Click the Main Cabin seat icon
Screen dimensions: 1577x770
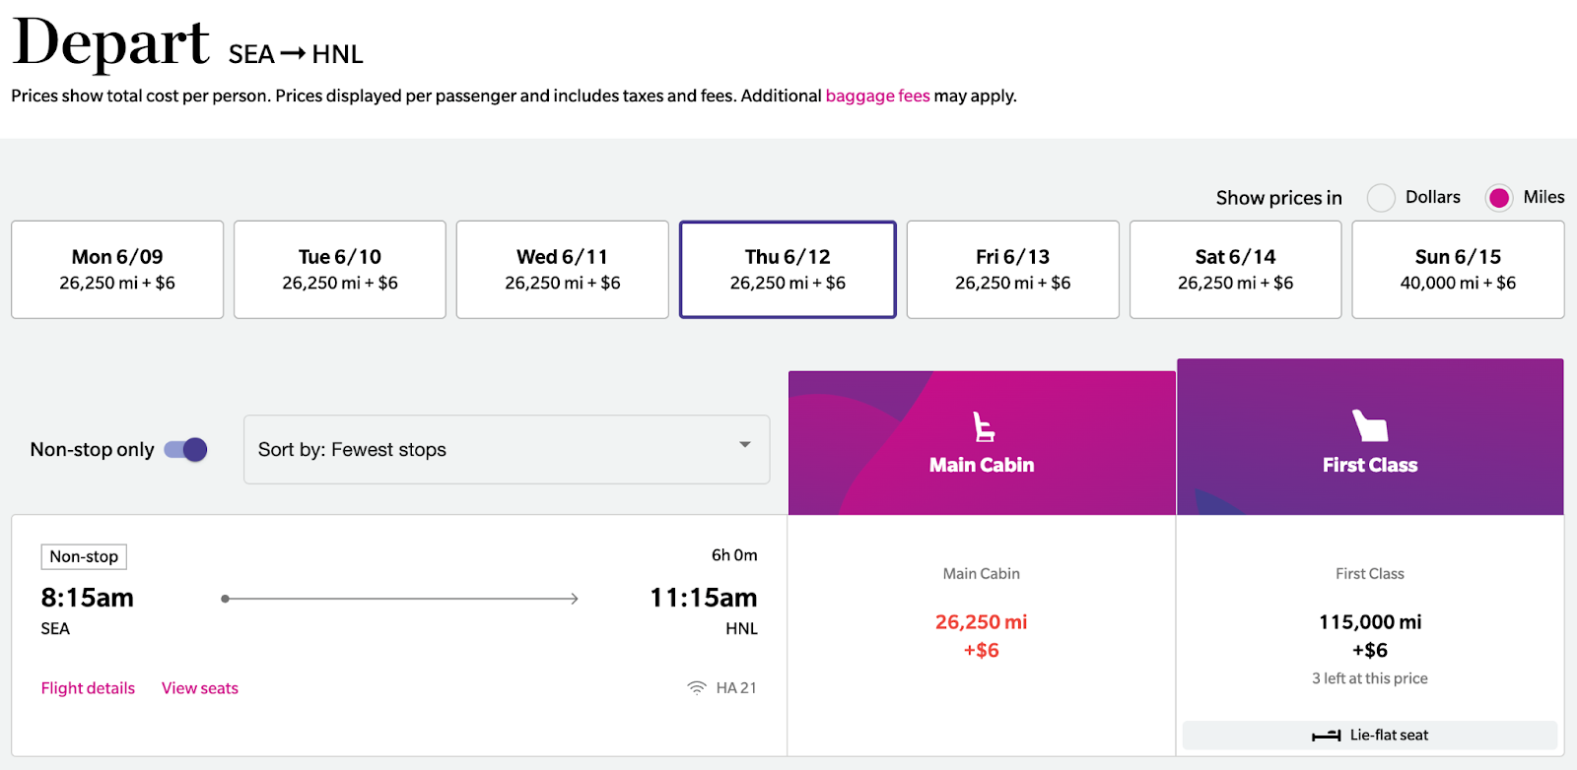(983, 426)
